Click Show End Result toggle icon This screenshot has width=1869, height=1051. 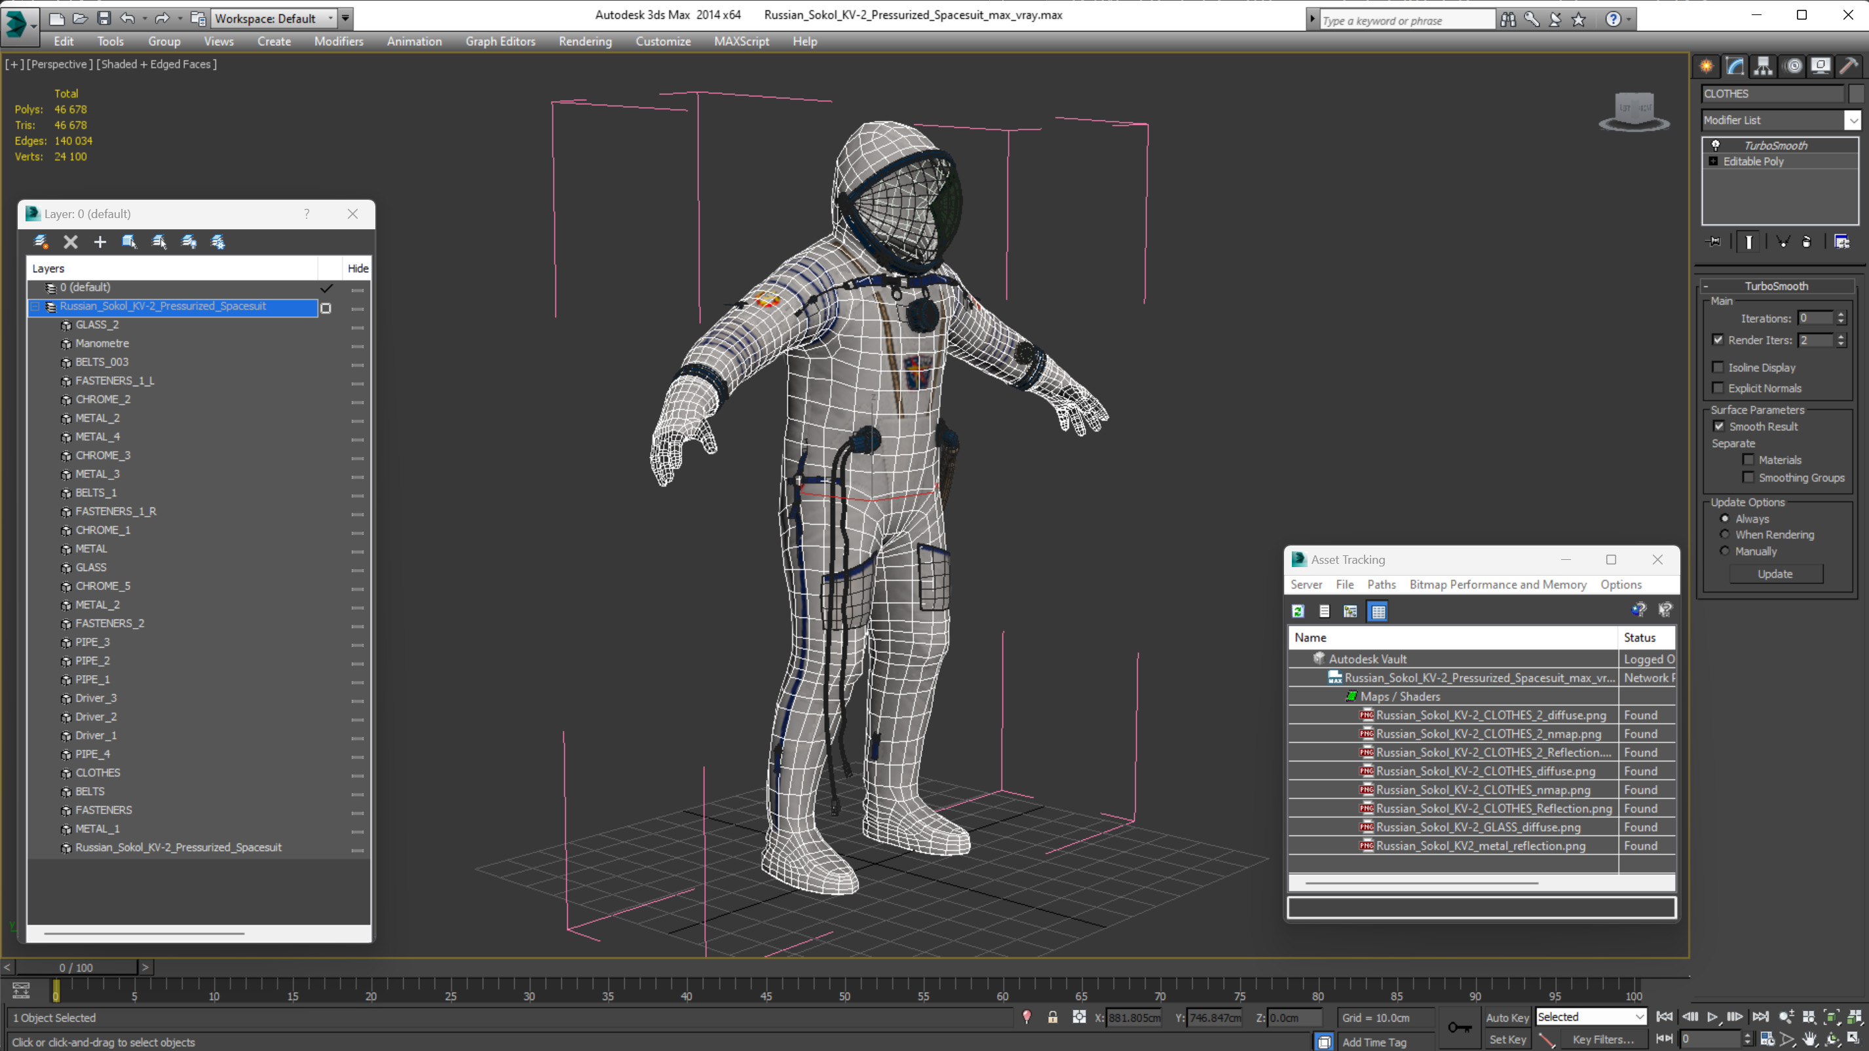coord(1748,242)
